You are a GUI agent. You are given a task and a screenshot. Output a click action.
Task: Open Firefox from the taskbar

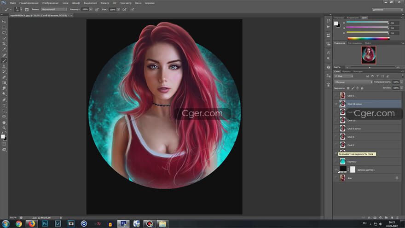pos(31,223)
